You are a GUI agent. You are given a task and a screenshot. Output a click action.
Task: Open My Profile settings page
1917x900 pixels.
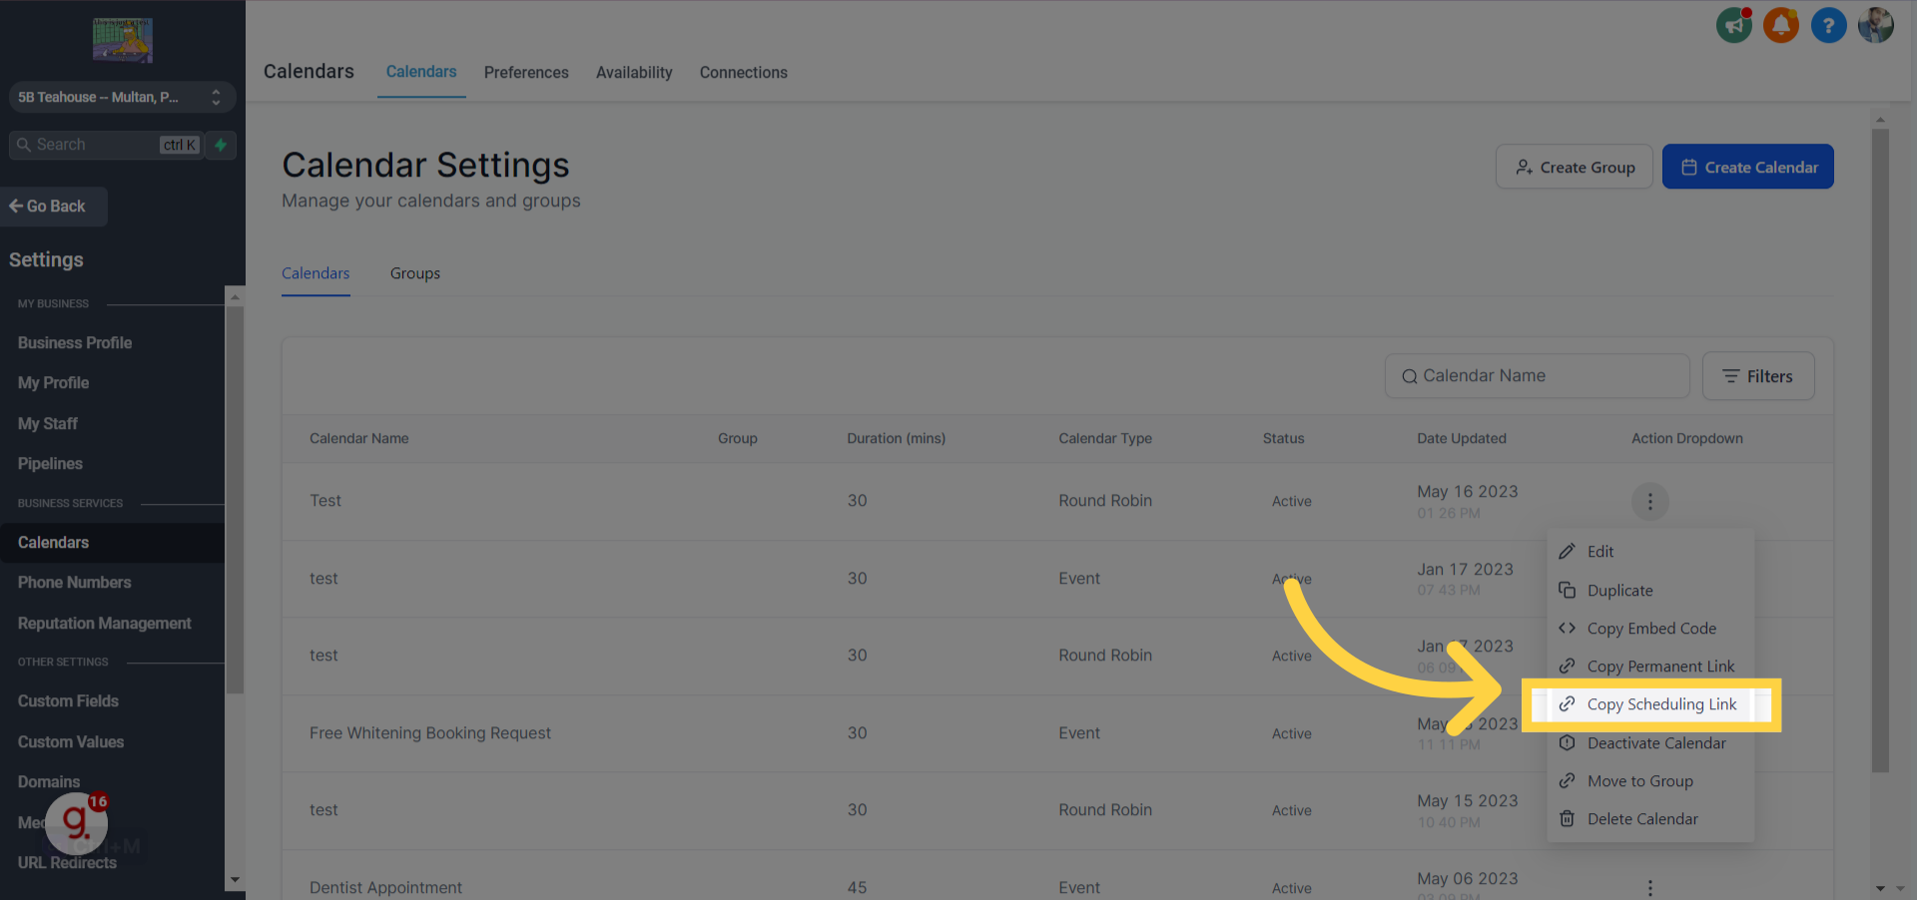click(x=54, y=383)
